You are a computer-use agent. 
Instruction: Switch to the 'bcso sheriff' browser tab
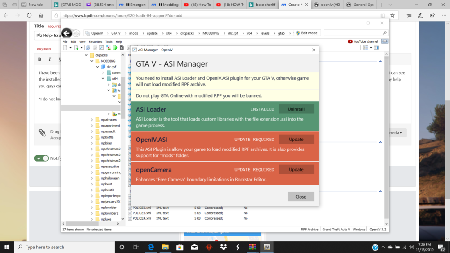click(x=262, y=5)
